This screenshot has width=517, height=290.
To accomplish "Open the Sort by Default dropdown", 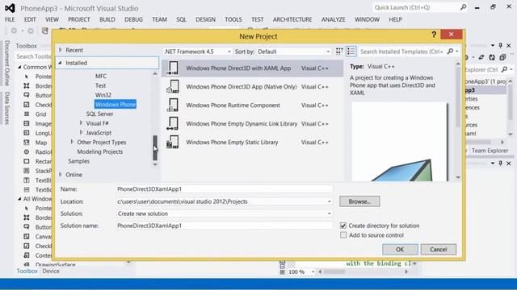I will pyautogui.click(x=293, y=52).
